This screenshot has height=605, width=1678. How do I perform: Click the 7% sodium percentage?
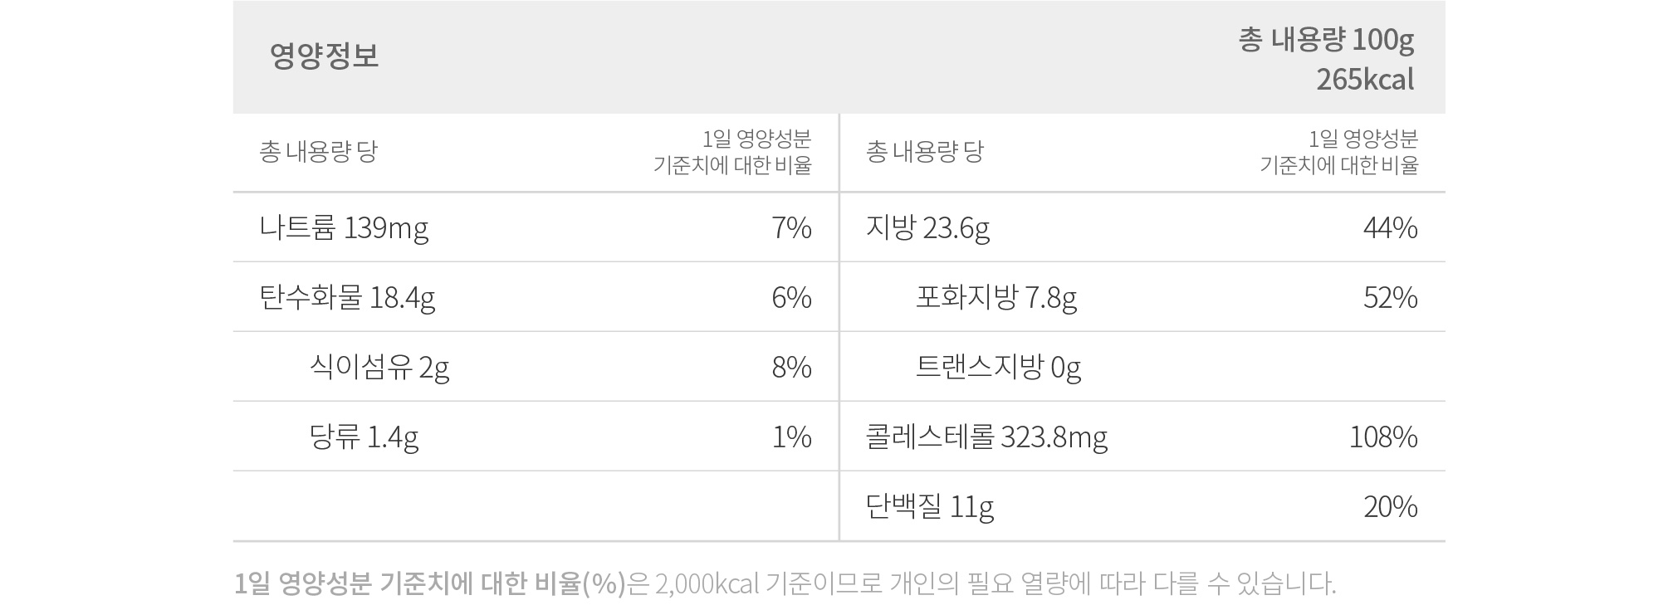coord(791,228)
